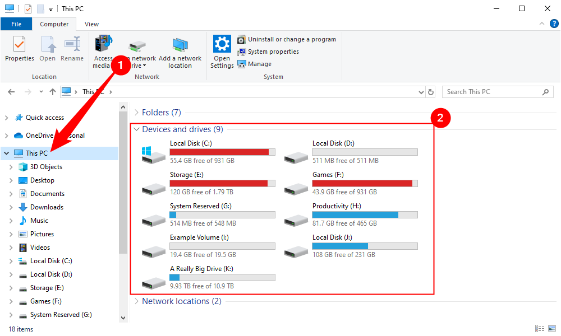Click Games (F:) usage bar
This screenshot has height=336, width=561.
(365, 184)
